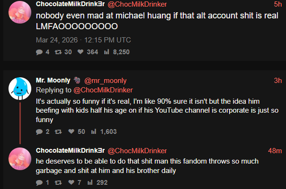Open ChocolateMilkDrink3r's avatar on top tweet

tap(20, 12)
